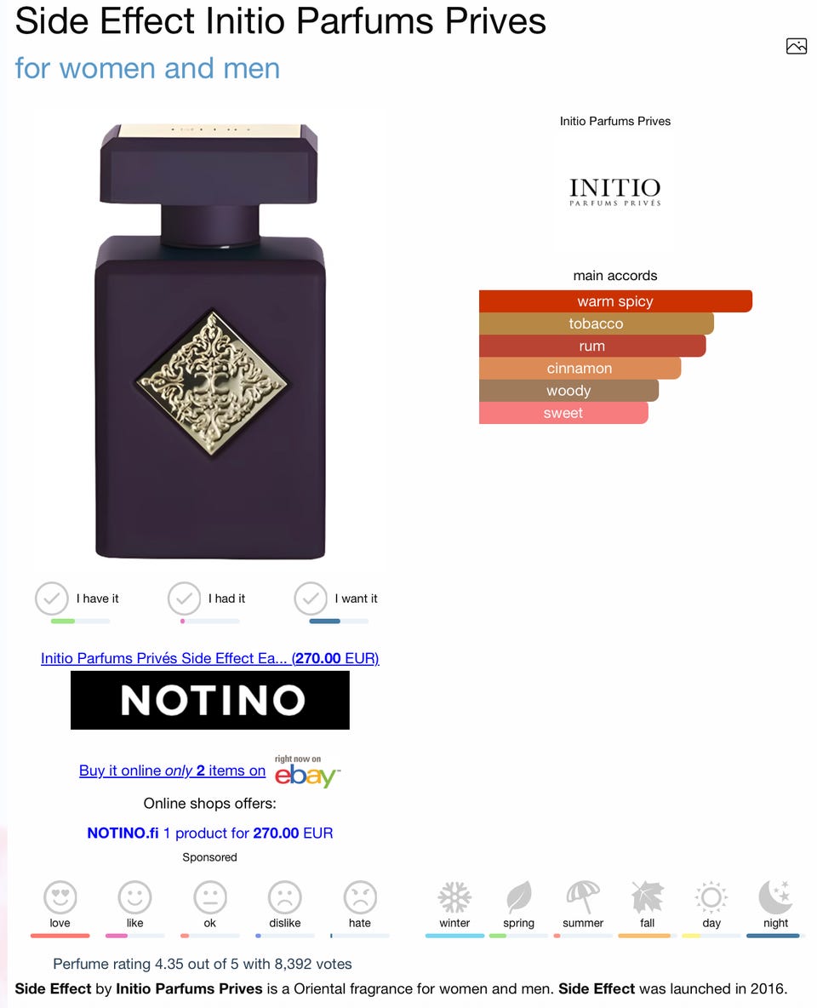Image resolution: width=817 pixels, height=1008 pixels.
Task: Click the love rating face icon
Action: (60, 896)
